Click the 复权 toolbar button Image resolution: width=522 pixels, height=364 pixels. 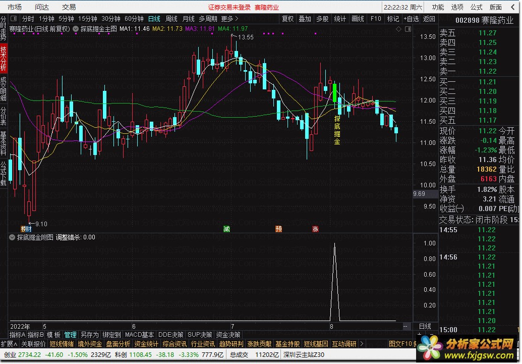pos(287,19)
